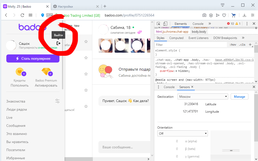Open the dating filter settings icon
Screen dimensions: 258x161
(57, 101)
